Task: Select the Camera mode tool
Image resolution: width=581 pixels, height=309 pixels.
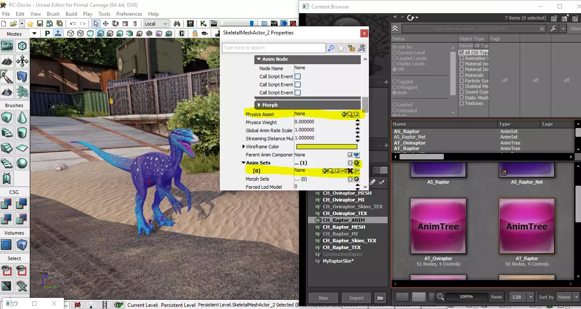Action: pos(7,46)
